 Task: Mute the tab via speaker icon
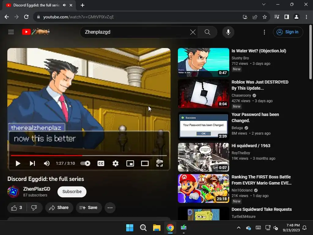[64, 5]
